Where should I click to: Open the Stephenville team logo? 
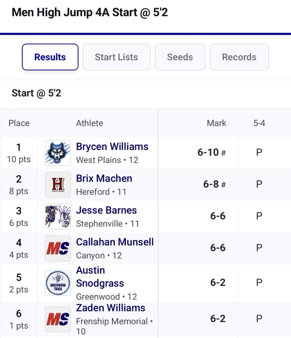[x=58, y=216]
